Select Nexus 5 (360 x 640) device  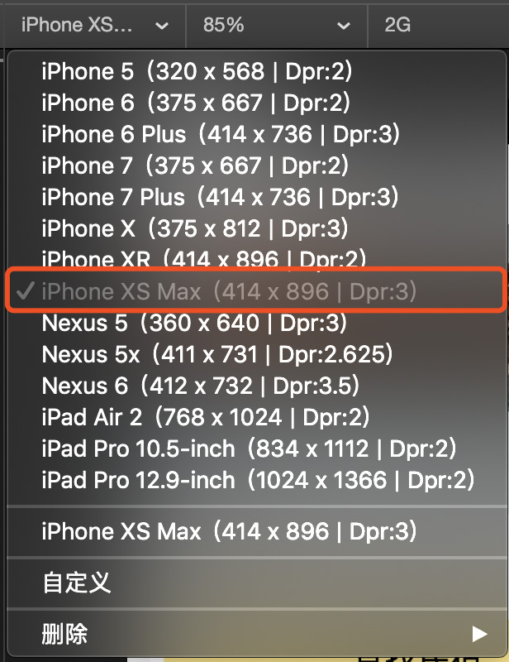[256, 323]
